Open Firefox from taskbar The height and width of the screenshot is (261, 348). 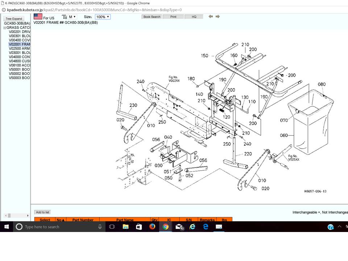[x=152, y=227]
